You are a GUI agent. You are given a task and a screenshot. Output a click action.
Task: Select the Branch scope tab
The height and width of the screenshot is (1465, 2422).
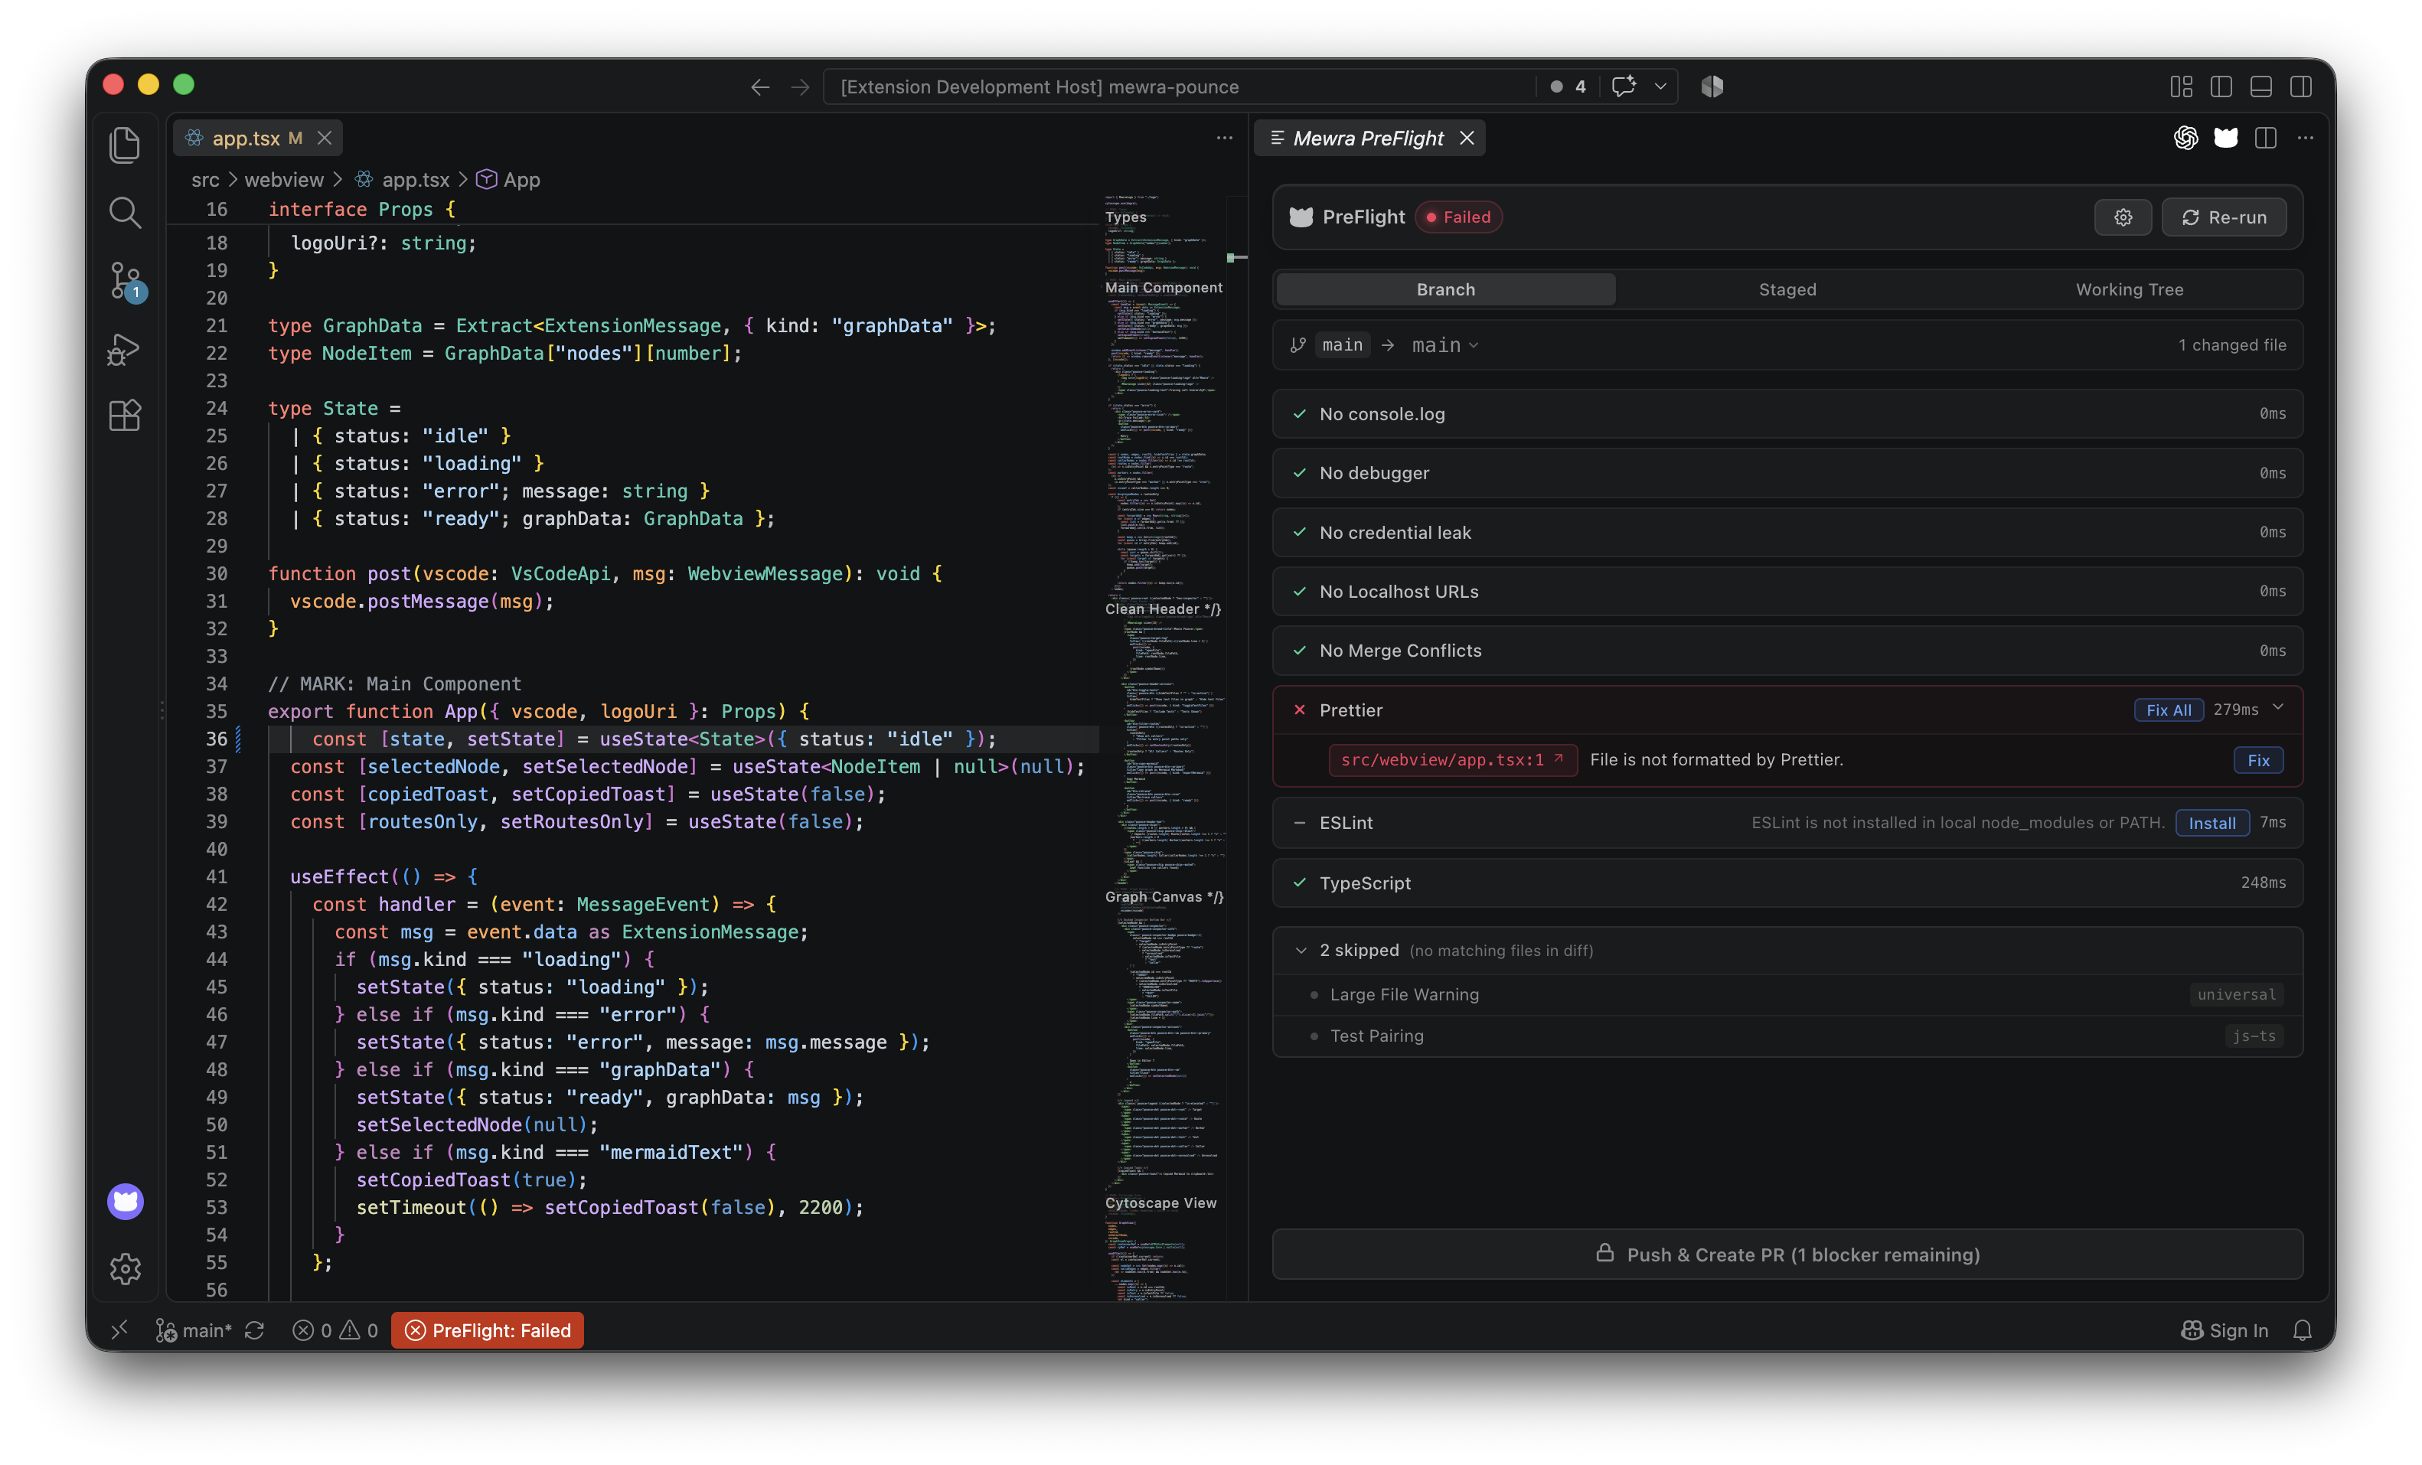1445,289
